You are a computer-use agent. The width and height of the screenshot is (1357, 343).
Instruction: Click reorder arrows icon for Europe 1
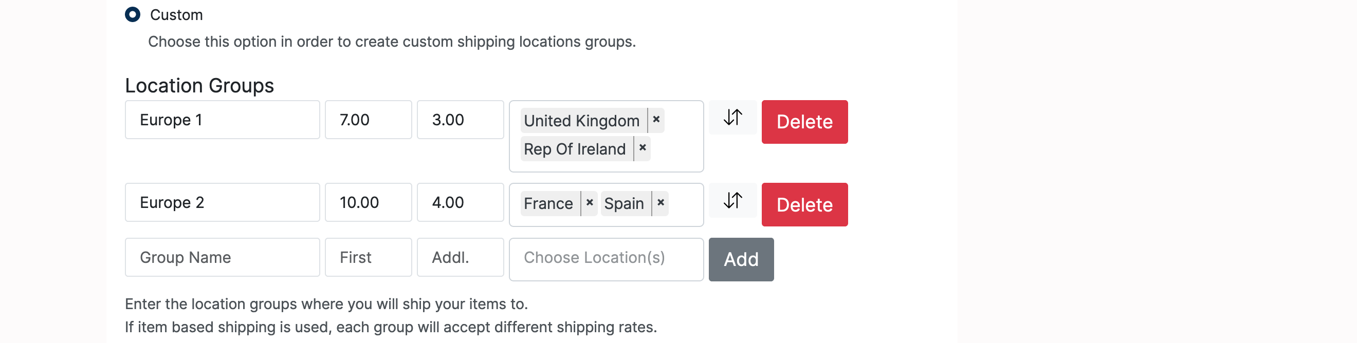732,117
